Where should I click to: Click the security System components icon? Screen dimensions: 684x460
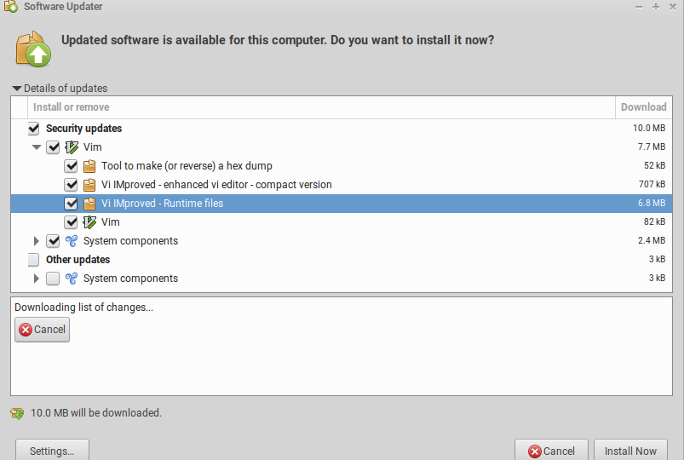click(72, 241)
